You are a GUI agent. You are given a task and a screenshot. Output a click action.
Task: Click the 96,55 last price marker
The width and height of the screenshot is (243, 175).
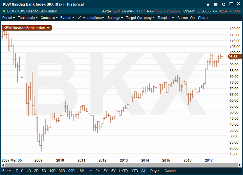235,57
